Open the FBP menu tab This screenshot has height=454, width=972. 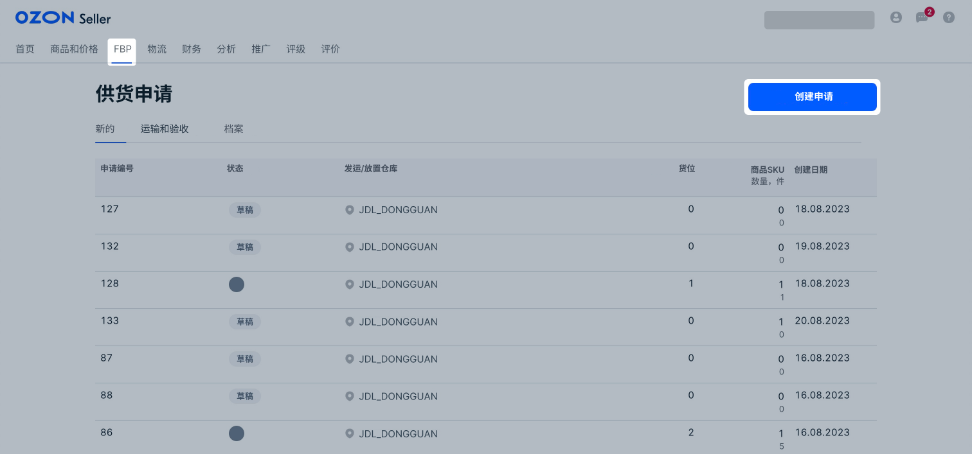coord(122,49)
